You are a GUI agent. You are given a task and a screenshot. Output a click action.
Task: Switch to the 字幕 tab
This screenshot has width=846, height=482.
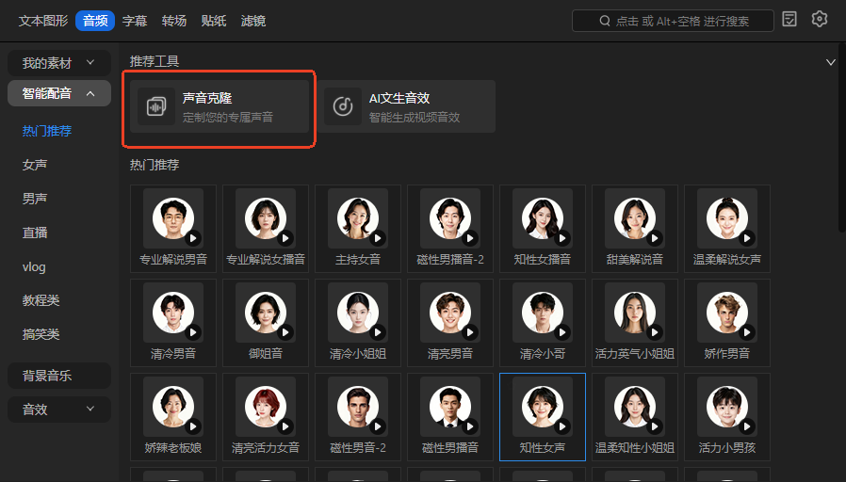coord(135,20)
